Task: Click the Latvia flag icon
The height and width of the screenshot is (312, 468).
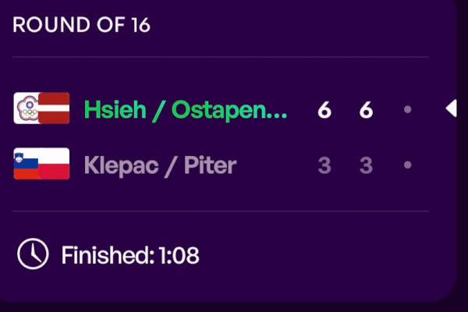Action: click(x=54, y=108)
